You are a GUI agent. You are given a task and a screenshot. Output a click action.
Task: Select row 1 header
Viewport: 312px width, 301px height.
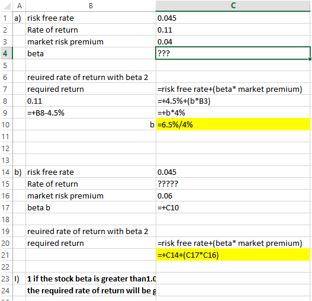(6, 18)
